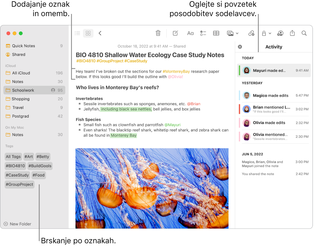Screen dimensions: 314x247
Task: Delete the note with trash icon
Action: 158,33
